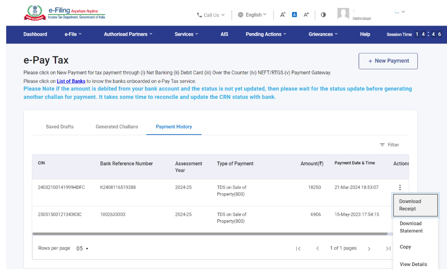Open the Grievances menu
447x270 pixels.
pos(323,34)
